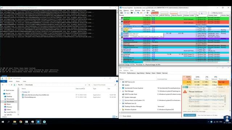Open the View ribbon tab in File Explorer
This screenshot has width=232, height=130.
pos(24,81)
